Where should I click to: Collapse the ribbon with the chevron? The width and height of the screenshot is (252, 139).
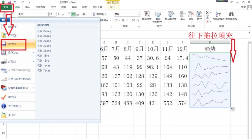click(x=249, y=26)
